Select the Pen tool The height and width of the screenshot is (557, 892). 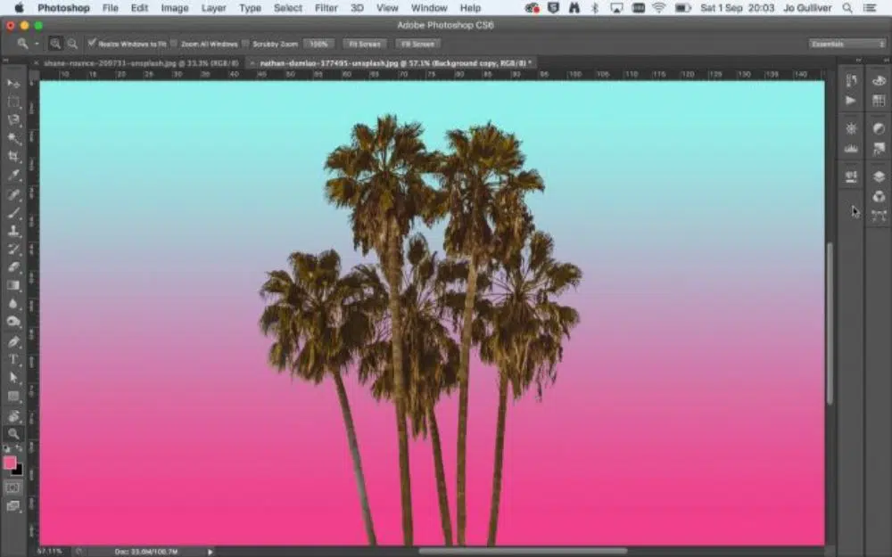(13, 341)
